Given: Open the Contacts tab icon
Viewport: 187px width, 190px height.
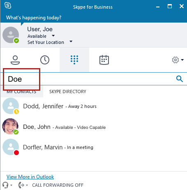Looking at the screenshot, I should [x=15, y=60].
